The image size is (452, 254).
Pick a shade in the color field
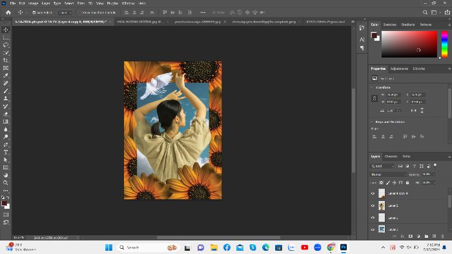click(x=409, y=44)
